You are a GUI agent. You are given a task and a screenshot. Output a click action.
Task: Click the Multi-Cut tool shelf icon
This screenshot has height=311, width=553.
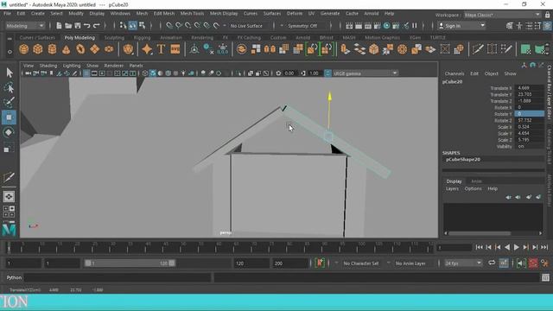478,49
